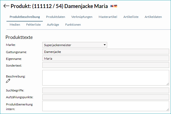171x114 pixels.
Task: Click the Suchbegriffe: label
Action: [15, 90]
